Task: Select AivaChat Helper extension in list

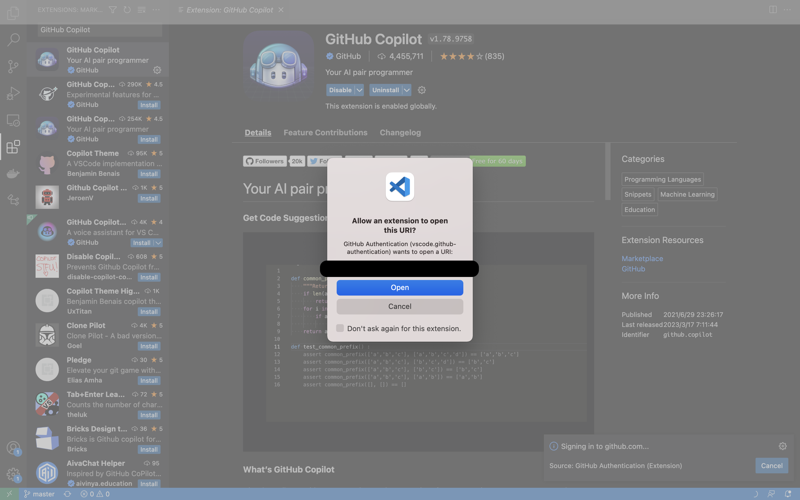Action: click(97, 472)
